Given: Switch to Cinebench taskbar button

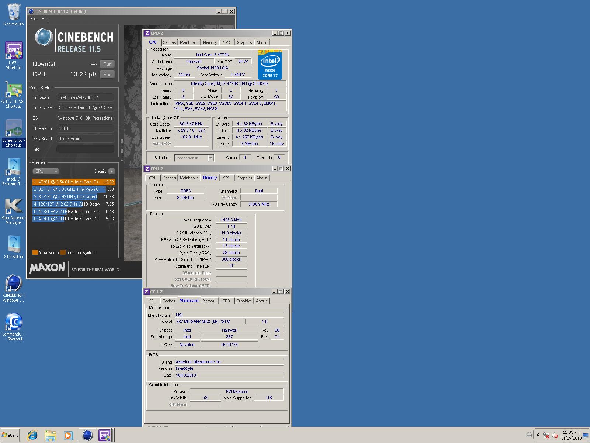Looking at the screenshot, I should [x=87, y=435].
